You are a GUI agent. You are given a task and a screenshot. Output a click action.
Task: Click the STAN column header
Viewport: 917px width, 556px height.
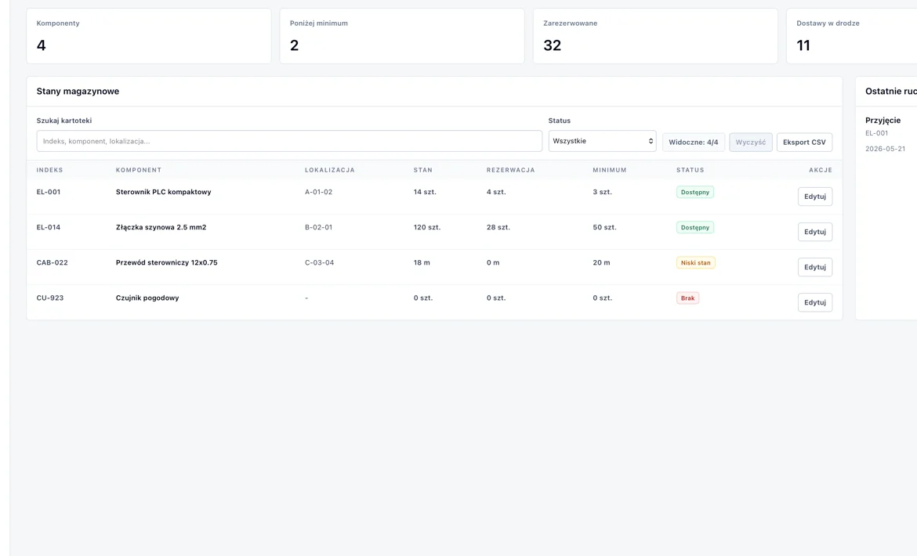tap(422, 170)
